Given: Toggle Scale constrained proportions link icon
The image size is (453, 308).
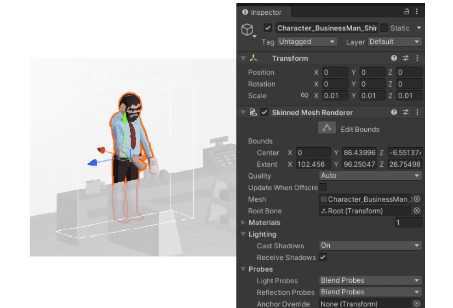Looking at the screenshot, I should pos(304,96).
